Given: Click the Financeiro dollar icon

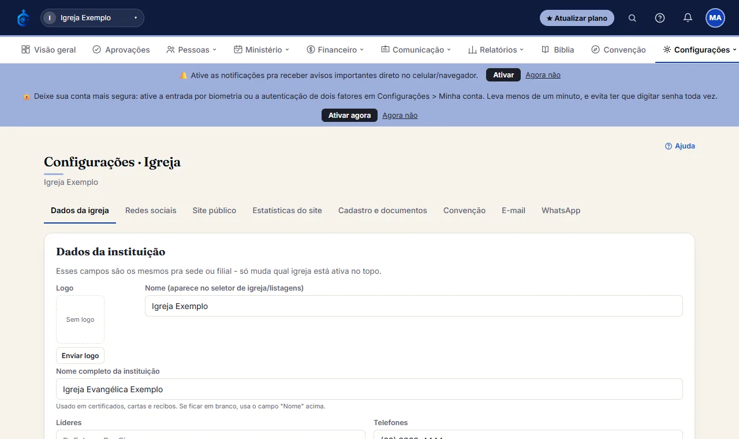Looking at the screenshot, I should (x=311, y=50).
